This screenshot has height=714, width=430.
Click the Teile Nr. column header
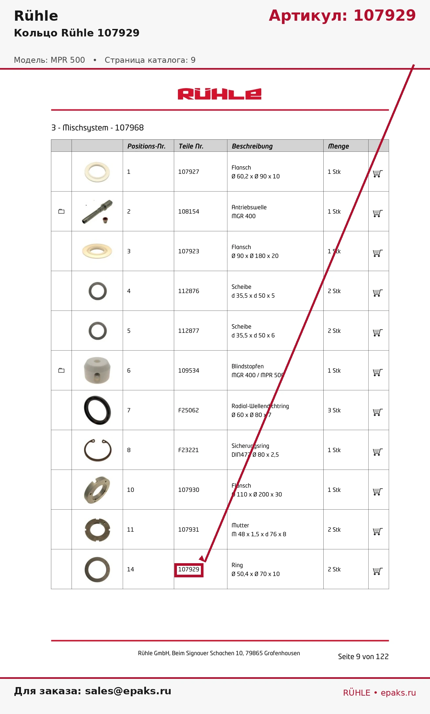(x=191, y=146)
